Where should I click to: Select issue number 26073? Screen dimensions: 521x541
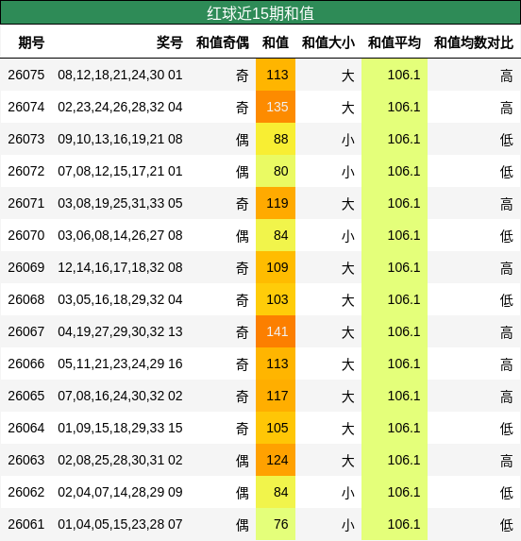coord(26,139)
